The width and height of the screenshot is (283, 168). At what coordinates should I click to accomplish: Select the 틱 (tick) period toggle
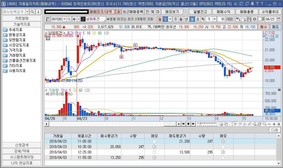click(x=203, y=19)
